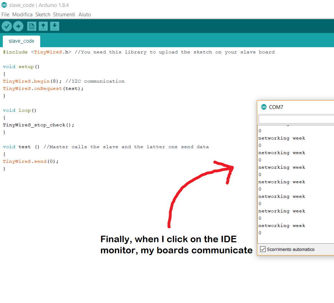This screenshot has width=334, height=303.
Task: Click the first 'networking week' line in the monitor
Action: 282,138
